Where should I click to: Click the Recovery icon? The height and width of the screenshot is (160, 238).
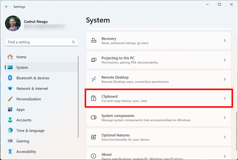pos(94,40)
